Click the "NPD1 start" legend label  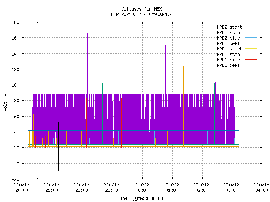point(229,49)
